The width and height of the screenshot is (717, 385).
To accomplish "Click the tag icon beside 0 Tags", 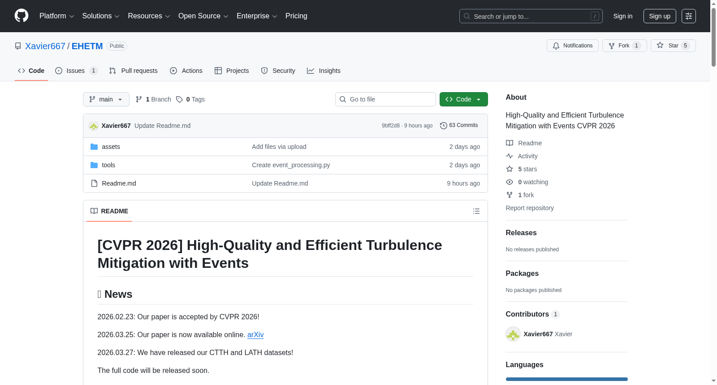I will pos(179,99).
